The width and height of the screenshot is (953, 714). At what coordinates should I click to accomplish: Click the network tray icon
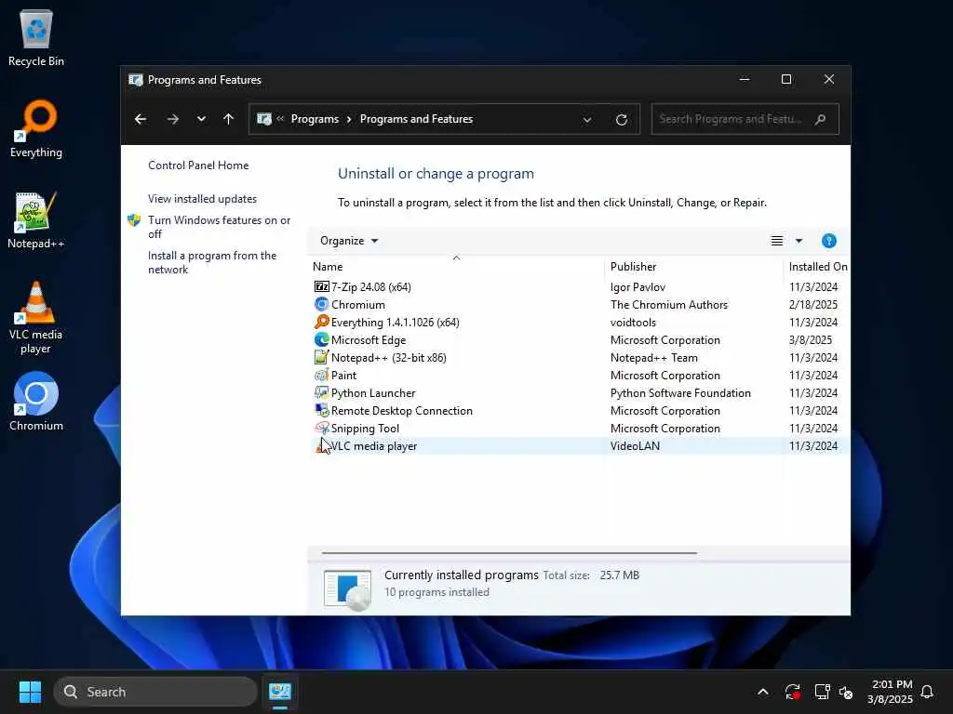click(x=822, y=692)
